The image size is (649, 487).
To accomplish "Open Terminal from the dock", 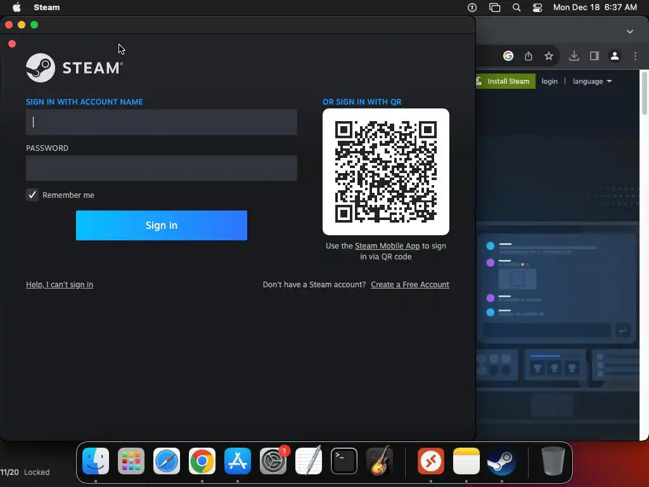I will tap(344, 461).
